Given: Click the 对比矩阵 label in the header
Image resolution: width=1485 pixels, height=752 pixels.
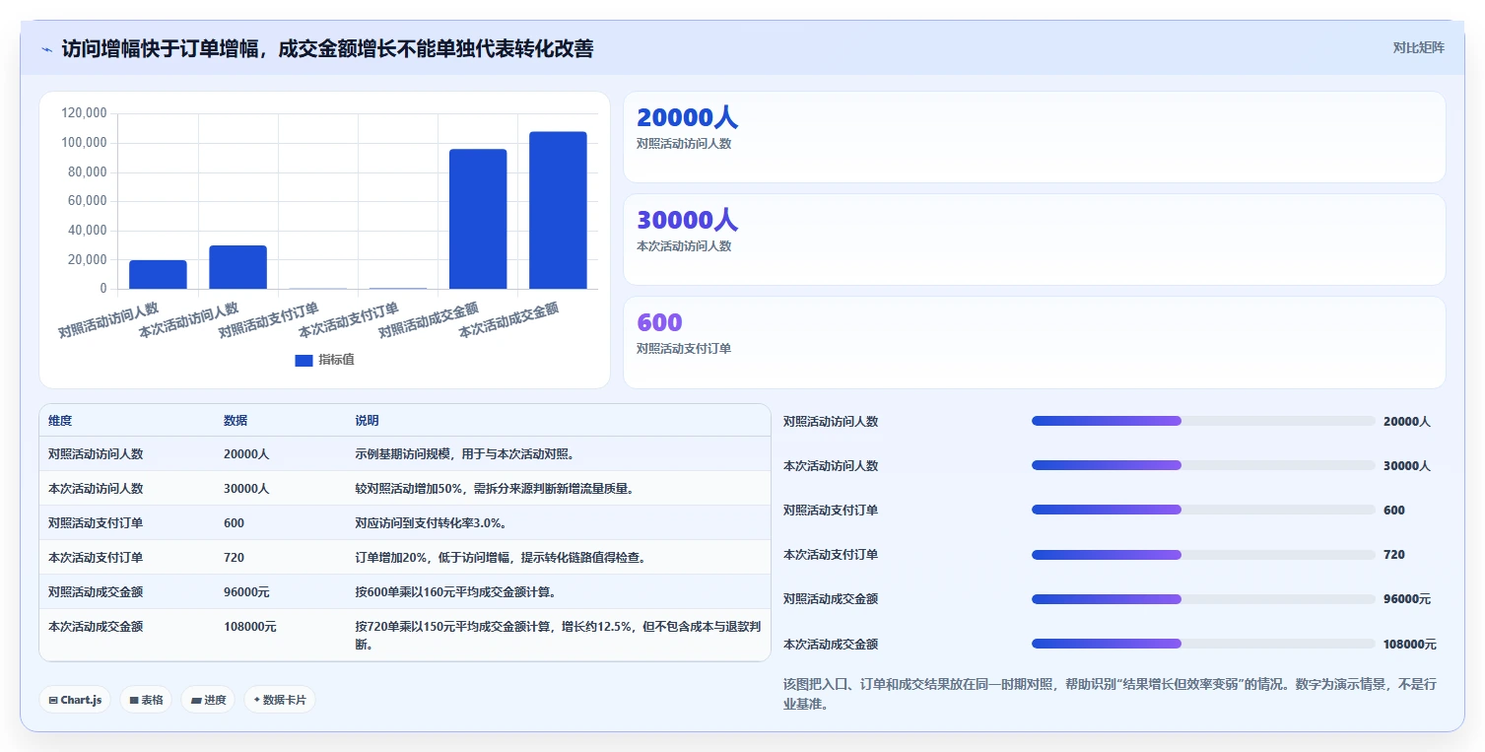Looking at the screenshot, I should [1418, 47].
